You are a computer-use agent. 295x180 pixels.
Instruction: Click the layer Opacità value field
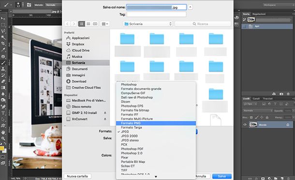(x=288, y=111)
